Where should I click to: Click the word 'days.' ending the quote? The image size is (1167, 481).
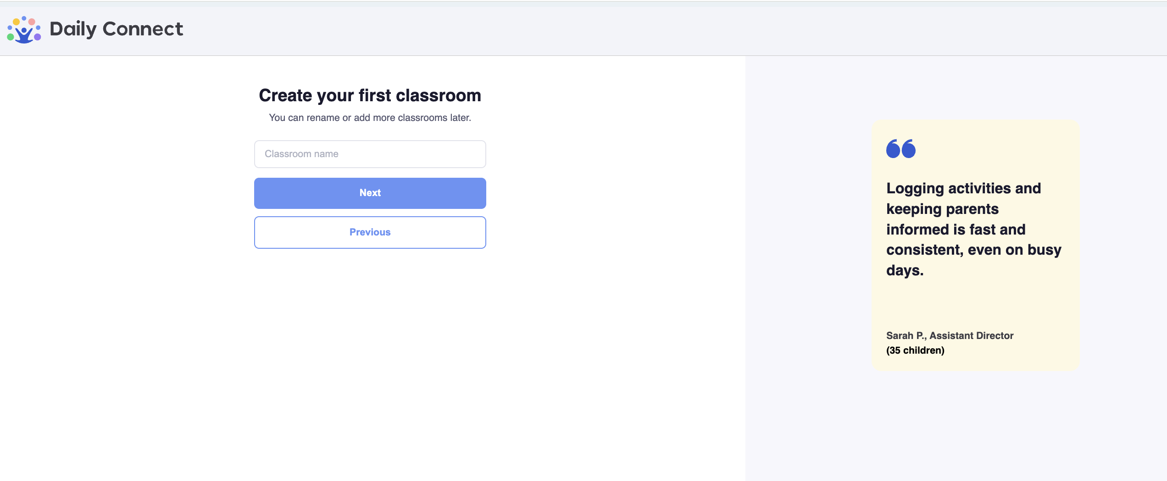click(905, 270)
